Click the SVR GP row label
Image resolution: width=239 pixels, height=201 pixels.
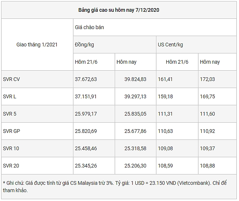11,131
